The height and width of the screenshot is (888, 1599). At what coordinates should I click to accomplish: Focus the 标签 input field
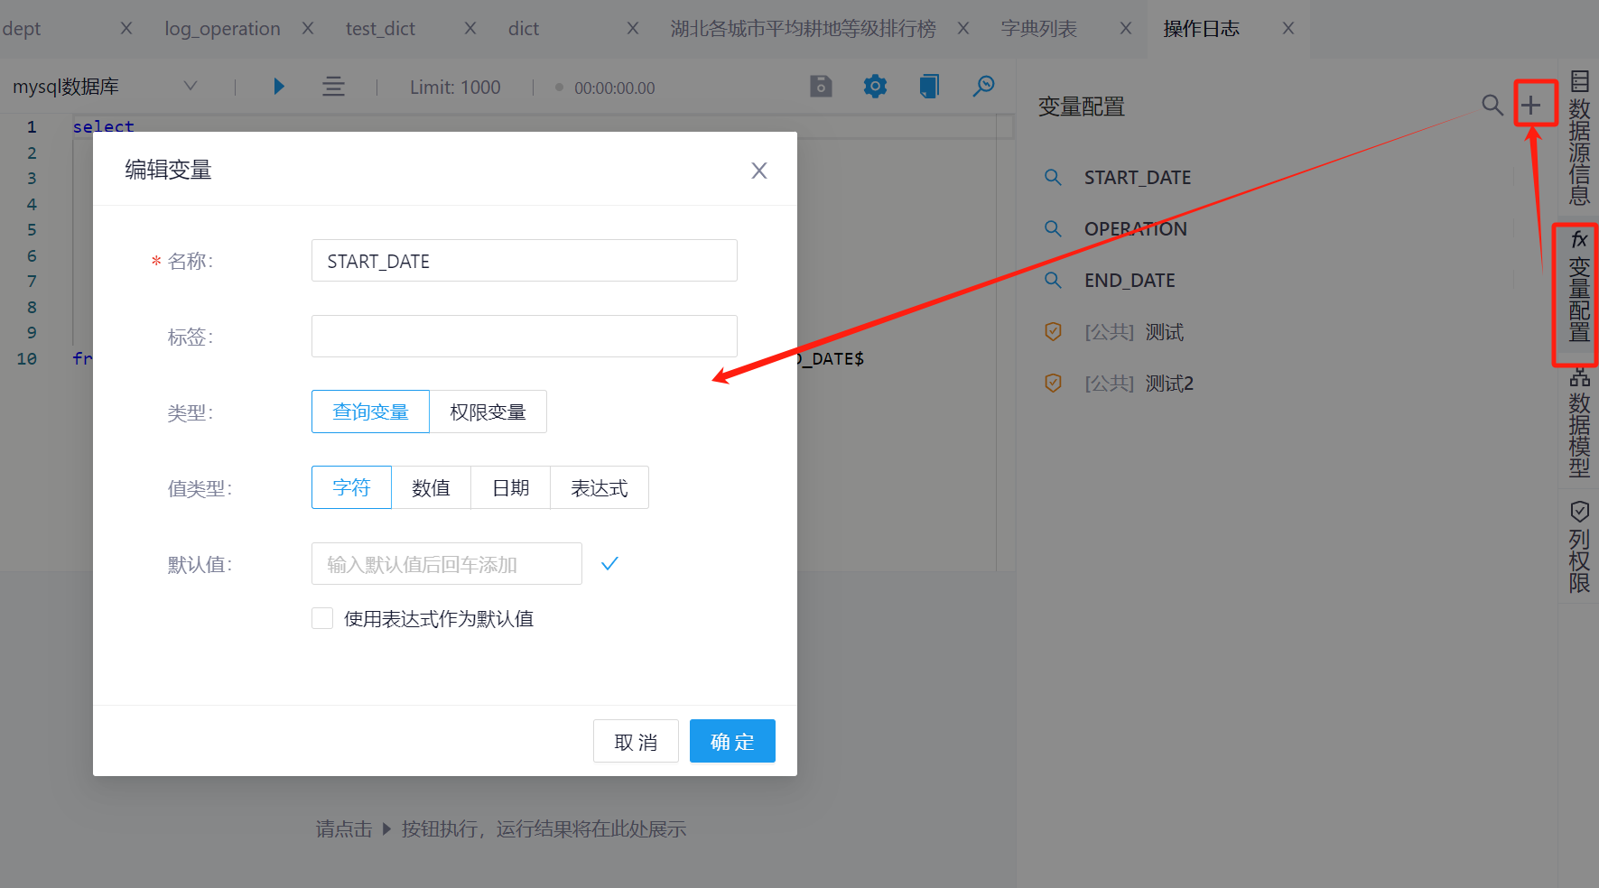point(525,336)
